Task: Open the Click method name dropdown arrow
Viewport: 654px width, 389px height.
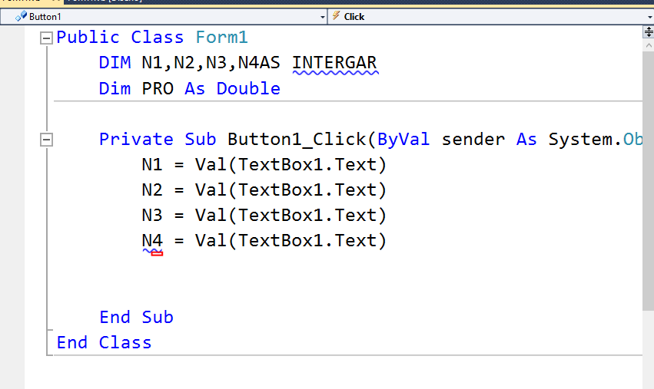Action: click(650, 17)
